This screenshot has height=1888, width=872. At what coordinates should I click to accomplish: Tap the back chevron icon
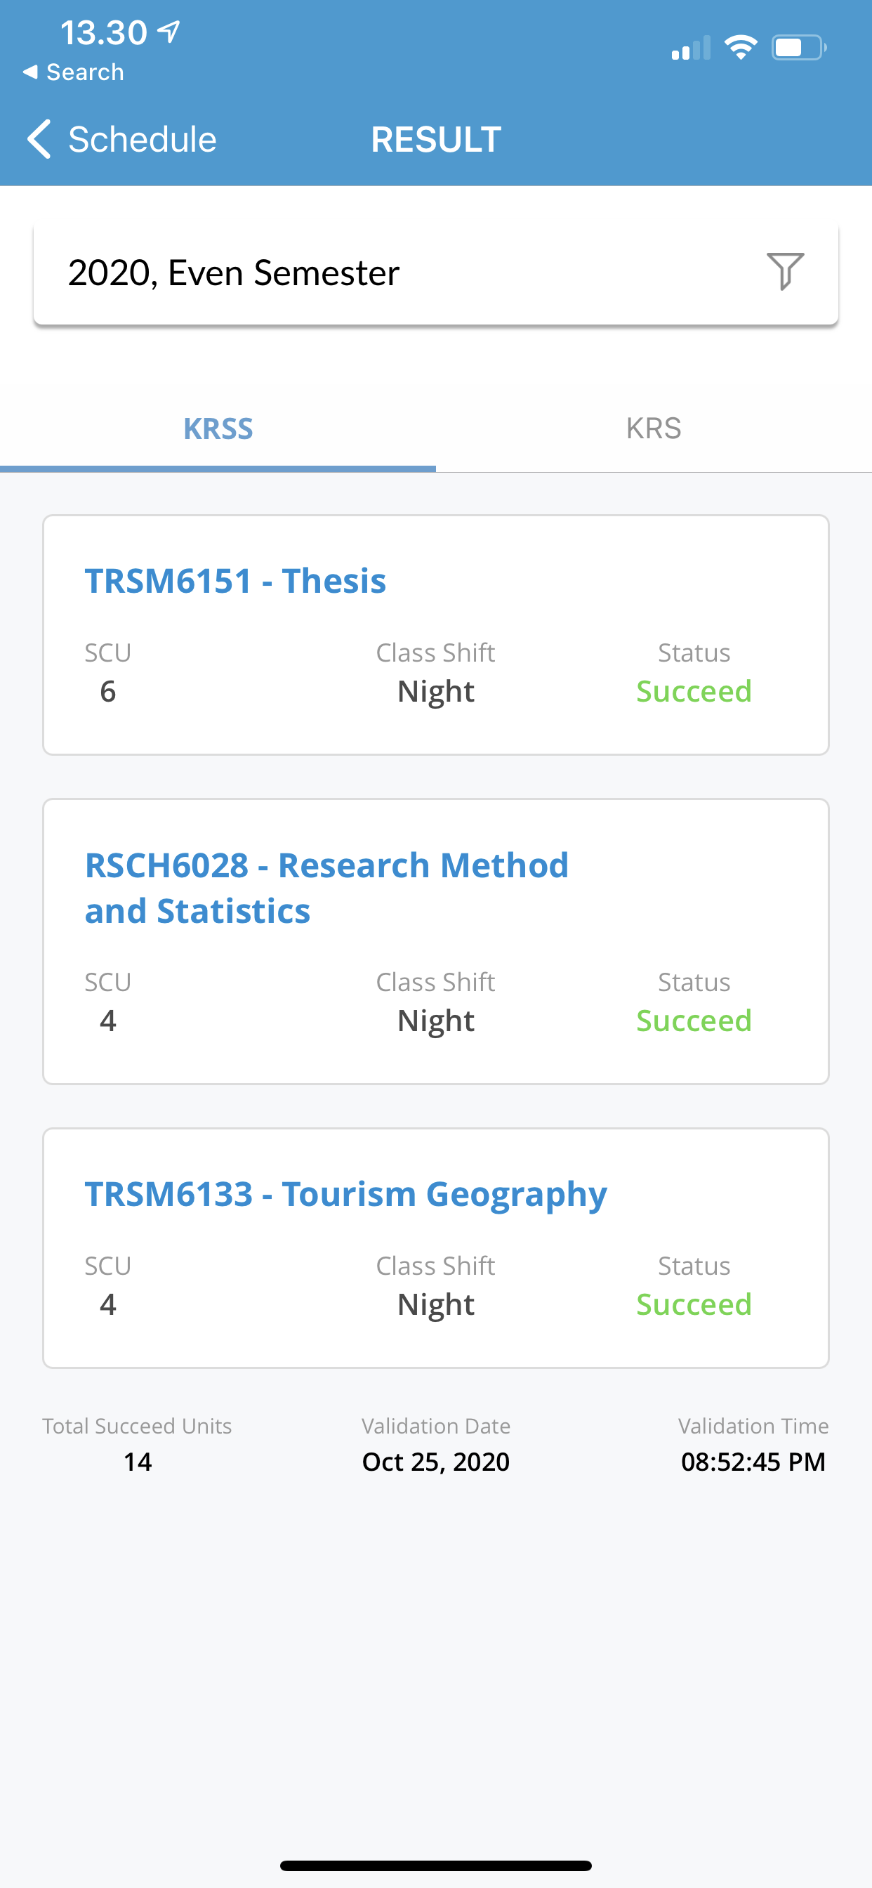pyautogui.click(x=39, y=139)
